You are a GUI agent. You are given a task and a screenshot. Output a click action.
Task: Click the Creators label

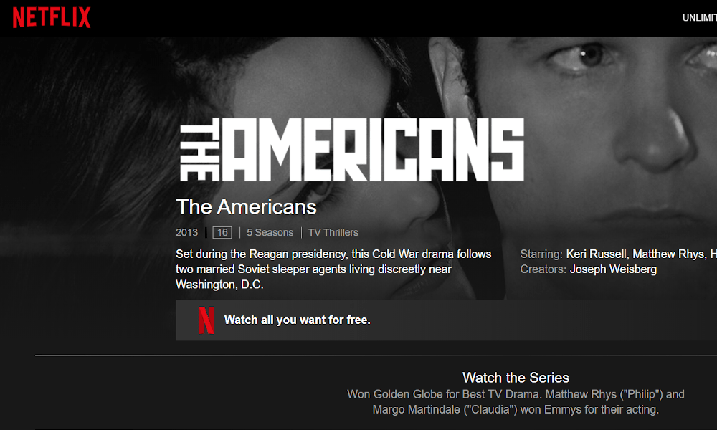click(543, 269)
